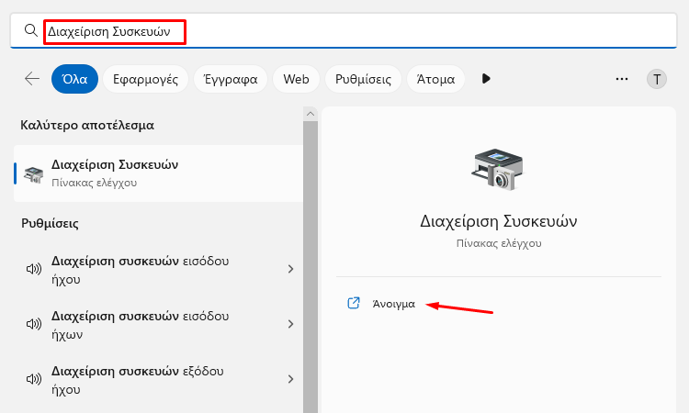Expand the Διαχείριση συσκευών εξόδου ήχου chevron
Viewport: 689px width, 413px height.
click(x=290, y=379)
